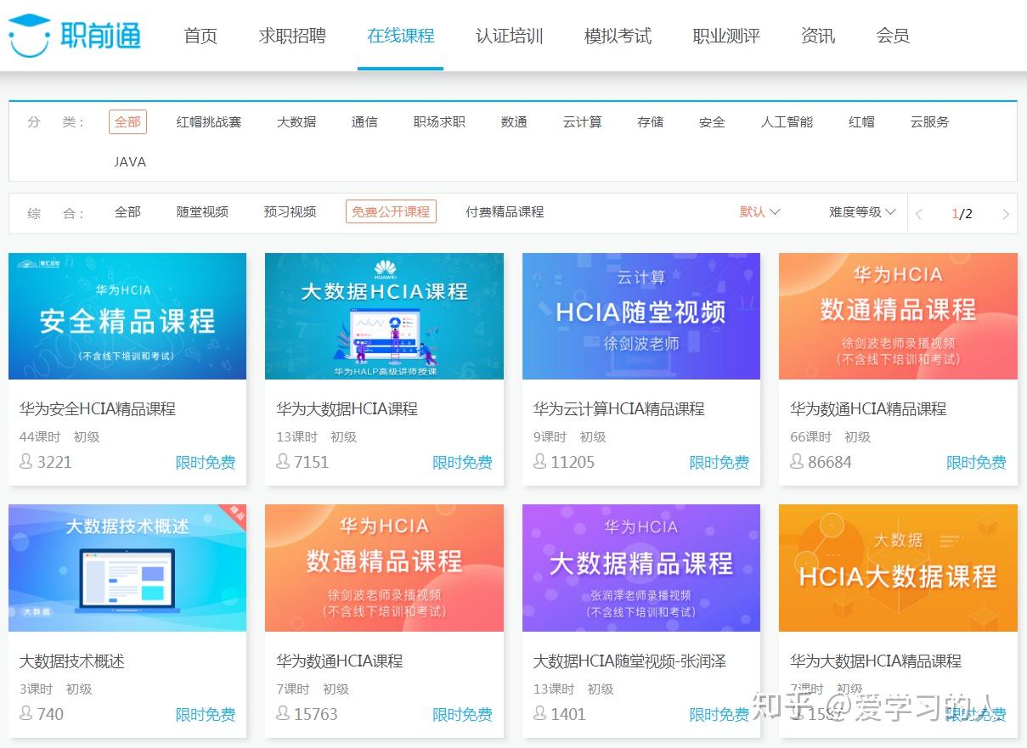Select 免费公开课程 filter
This screenshot has width=1027, height=748.
[x=391, y=212]
